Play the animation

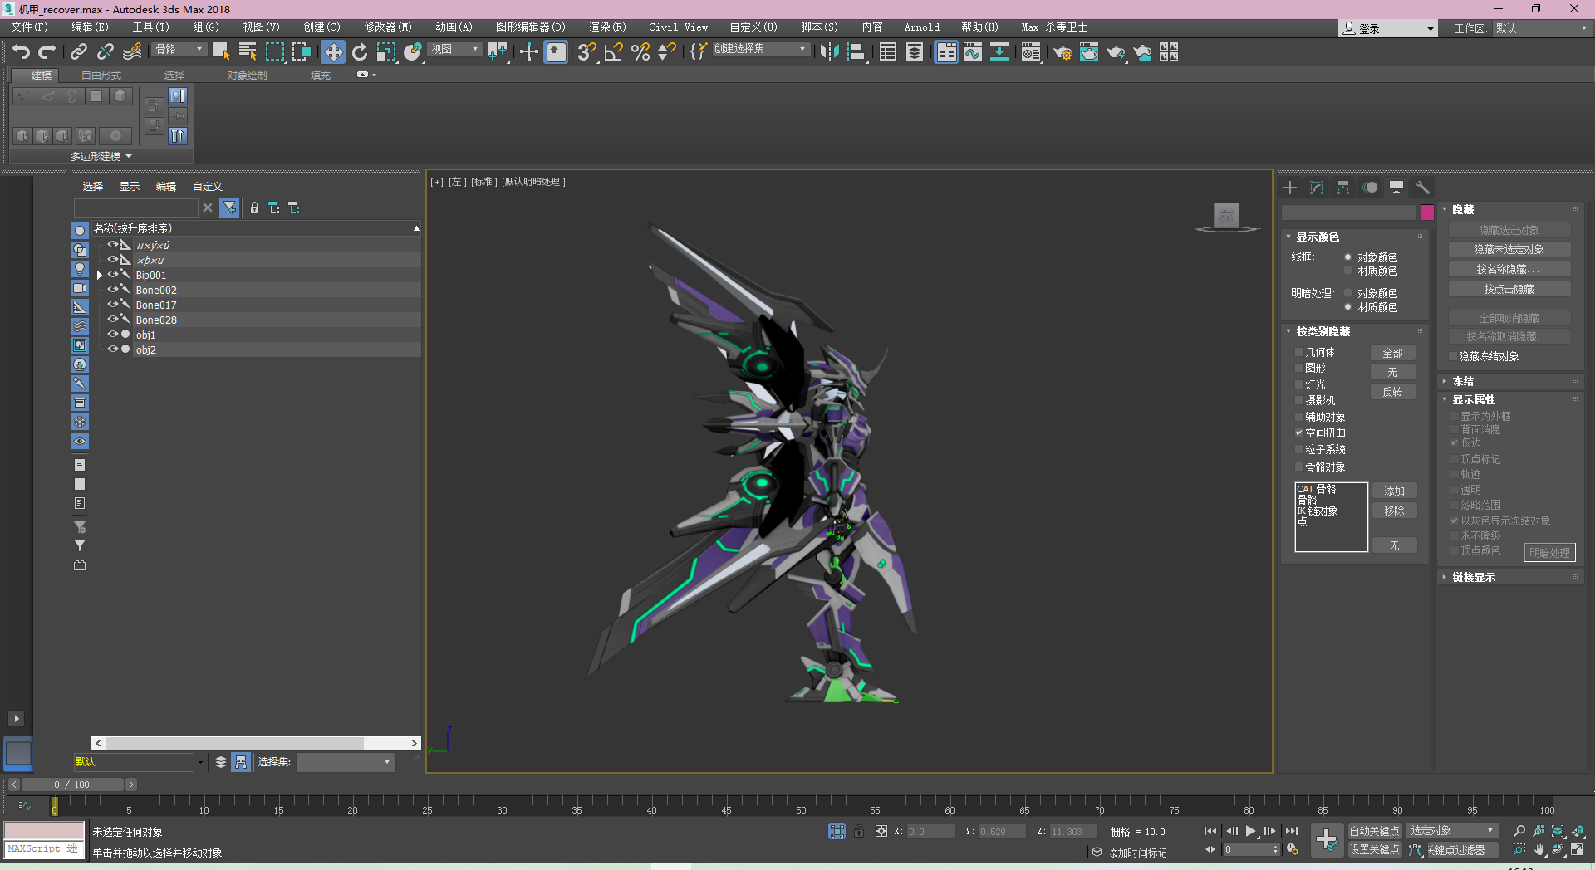[x=1250, y=831]
